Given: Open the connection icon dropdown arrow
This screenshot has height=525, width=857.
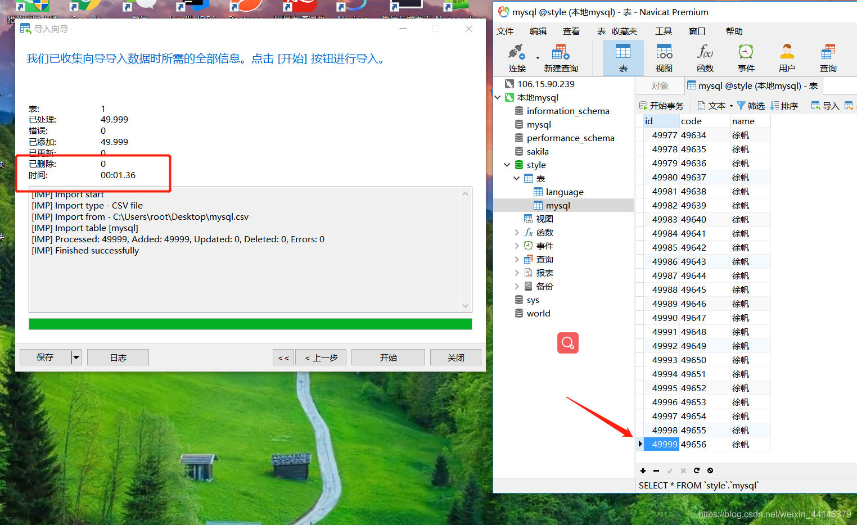Looking at the screenshot, I should tap(538, 58).
